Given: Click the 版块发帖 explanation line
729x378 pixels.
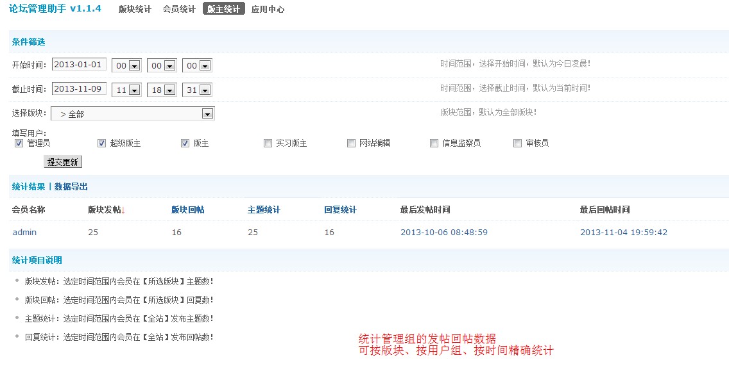Looking at the screenshot, I should [x=119, y=281].
